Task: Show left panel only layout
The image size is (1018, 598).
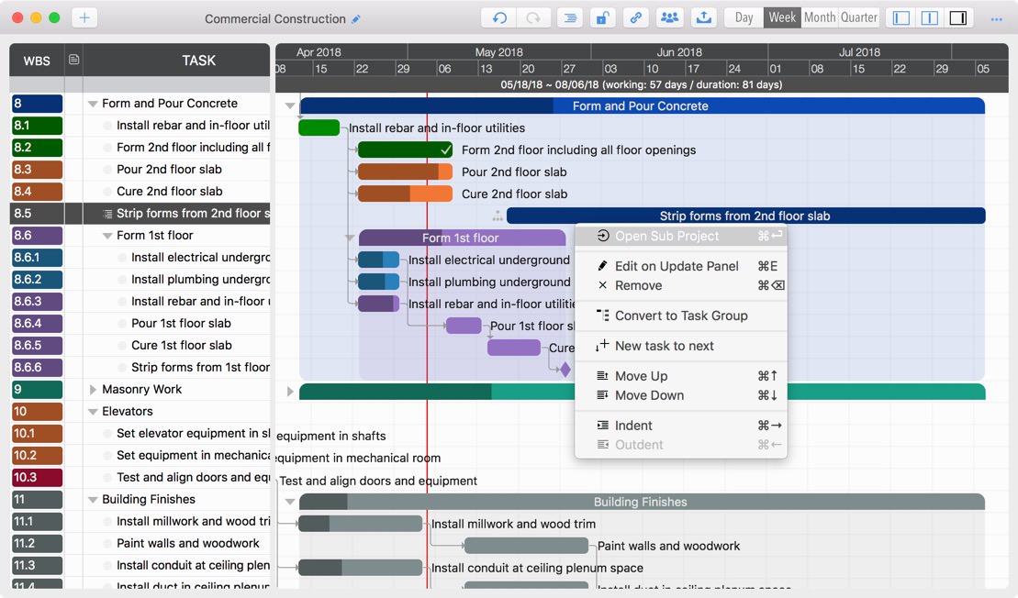Action: tap(901, 17)
